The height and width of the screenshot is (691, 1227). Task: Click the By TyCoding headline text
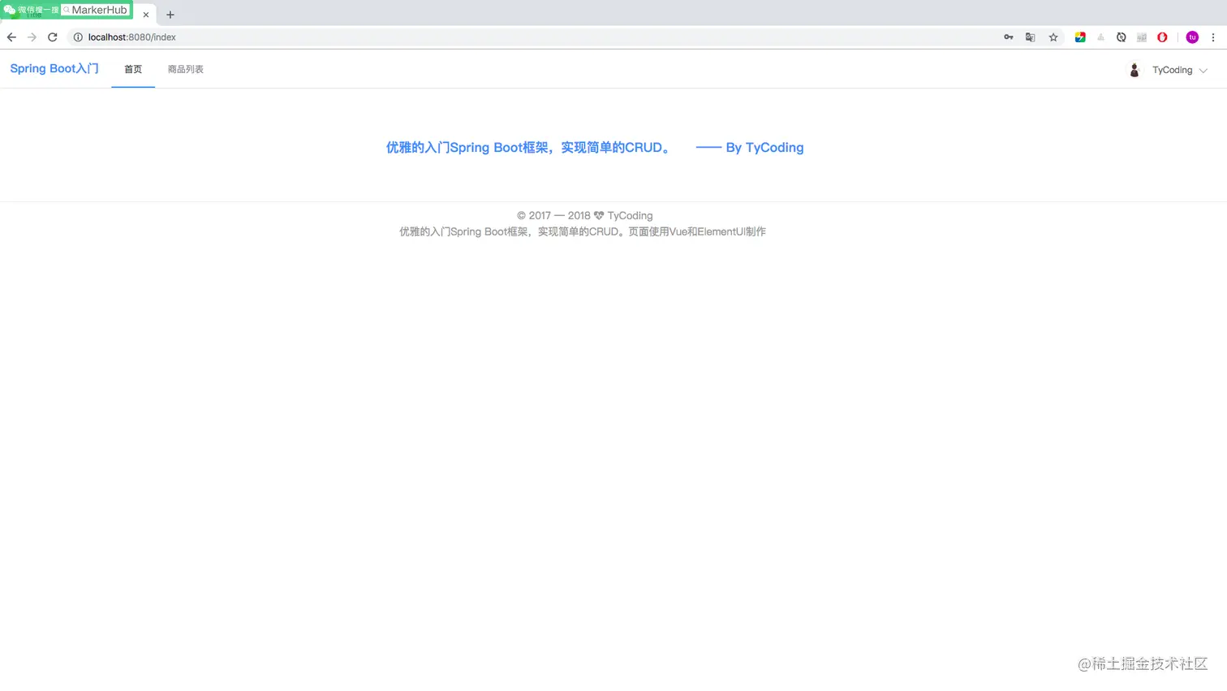[764, 148]
